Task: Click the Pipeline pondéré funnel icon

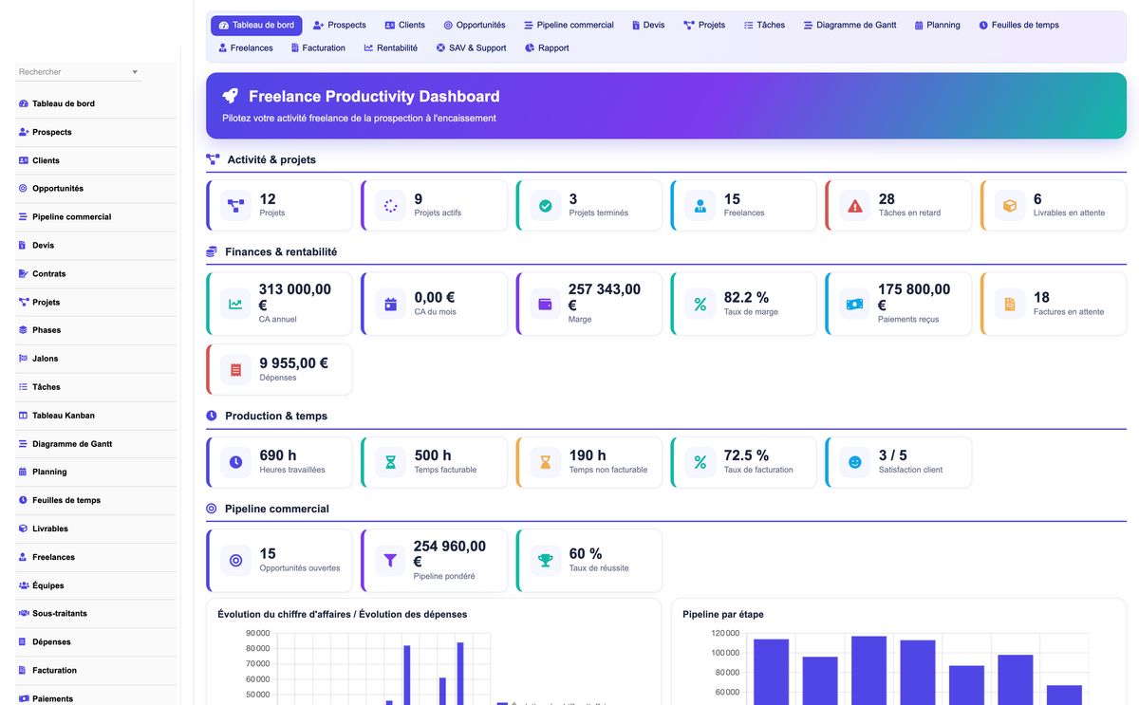Action: pyautogui.click(x=390, y=560)
